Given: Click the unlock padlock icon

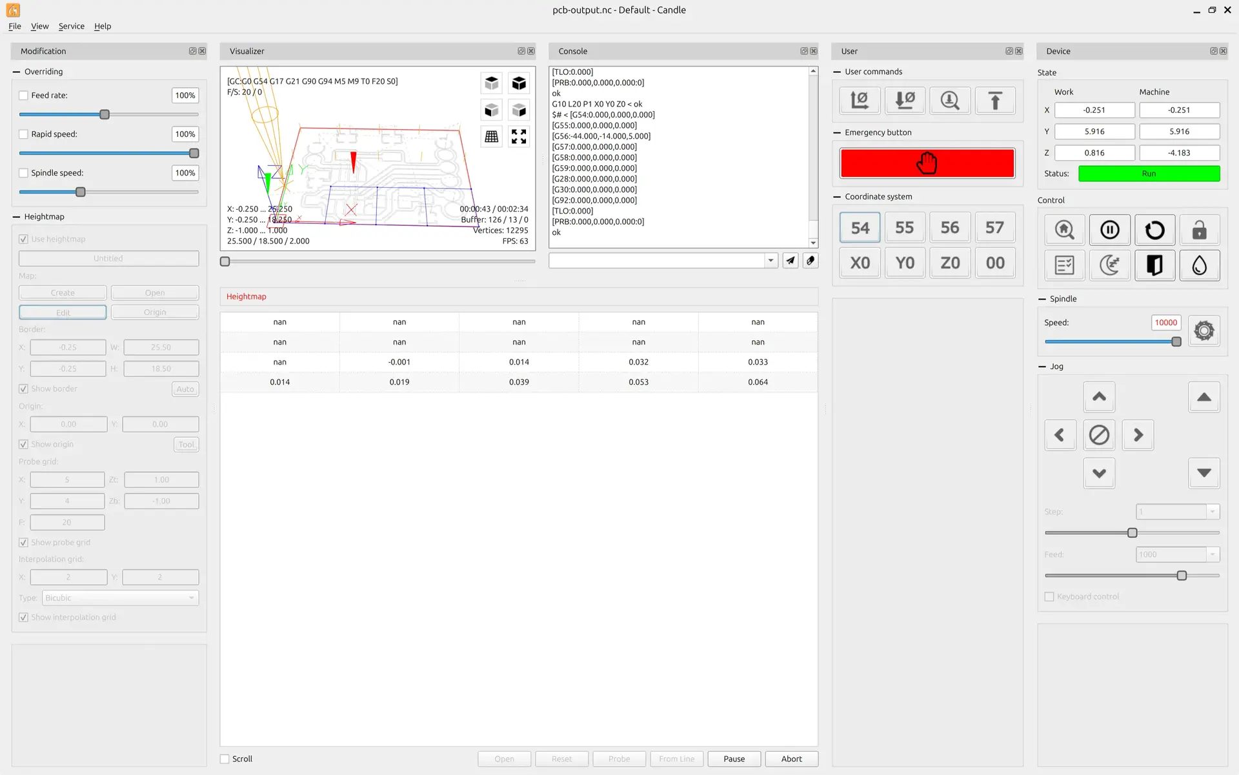Looking at the screenshot, I should click(1199, 230).
